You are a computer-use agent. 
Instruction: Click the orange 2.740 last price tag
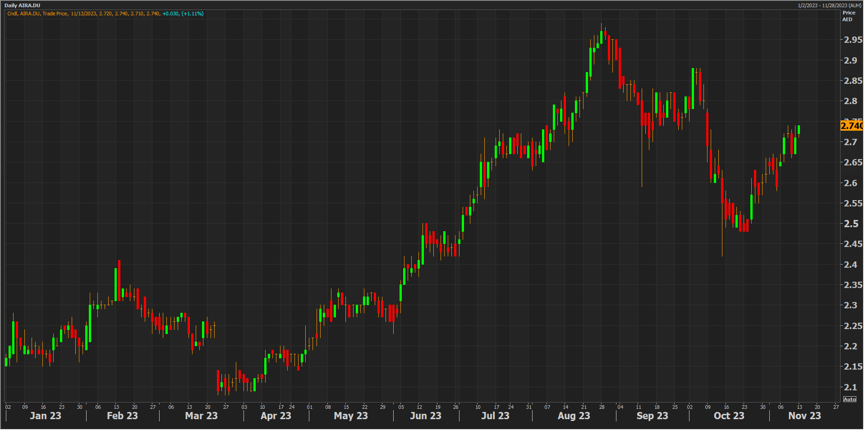click(851, 126)
